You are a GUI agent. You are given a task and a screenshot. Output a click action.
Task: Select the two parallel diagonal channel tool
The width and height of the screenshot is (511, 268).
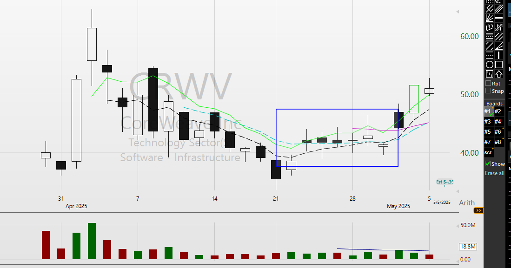(499, 37)
